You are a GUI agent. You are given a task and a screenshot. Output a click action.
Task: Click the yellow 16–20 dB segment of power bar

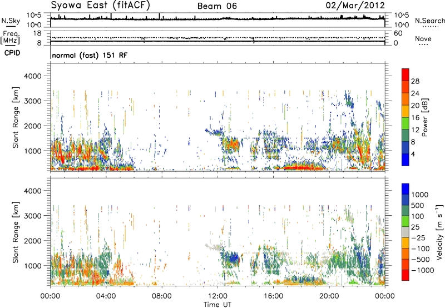point(406,111)
